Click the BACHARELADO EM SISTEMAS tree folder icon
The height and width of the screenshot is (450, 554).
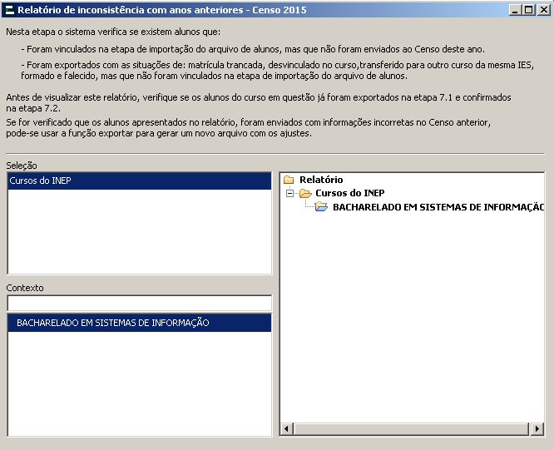321,207
